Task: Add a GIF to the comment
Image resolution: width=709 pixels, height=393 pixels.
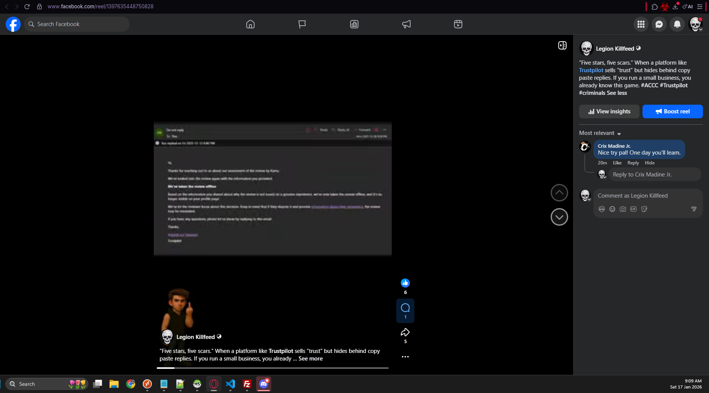Action: pyautogui.click(x=633, y=209)
